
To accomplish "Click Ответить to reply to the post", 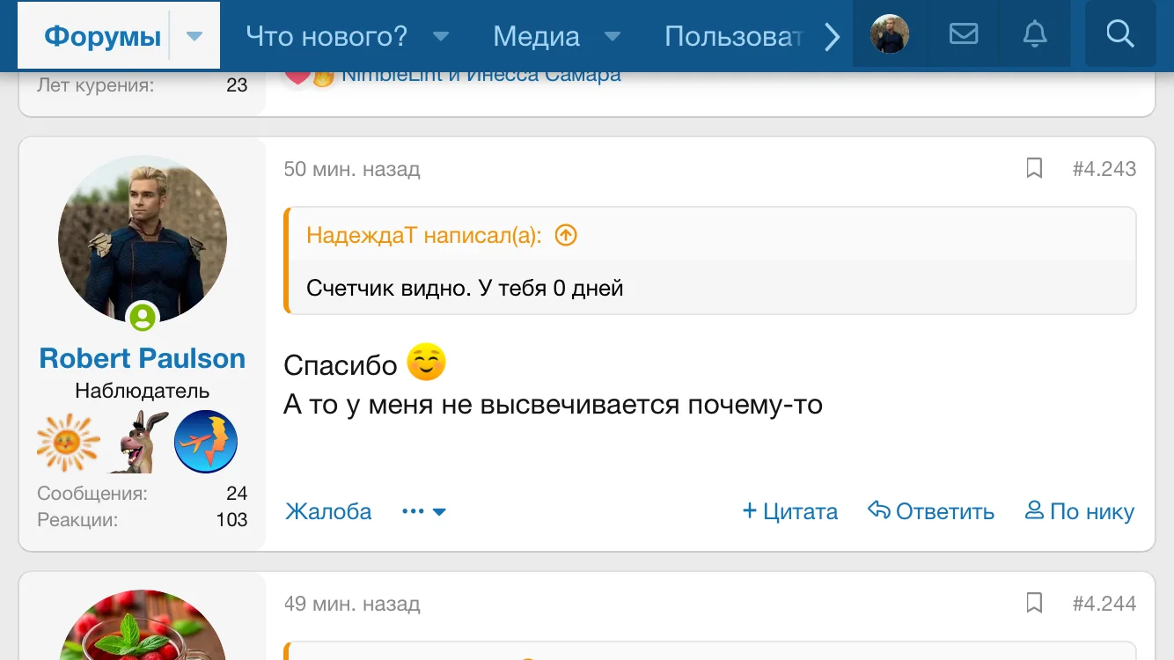I will (x=931, y=511).
